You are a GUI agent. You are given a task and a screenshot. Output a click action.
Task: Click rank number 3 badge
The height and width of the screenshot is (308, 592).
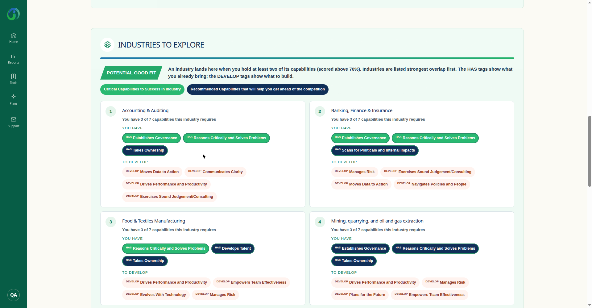point(111,222)
